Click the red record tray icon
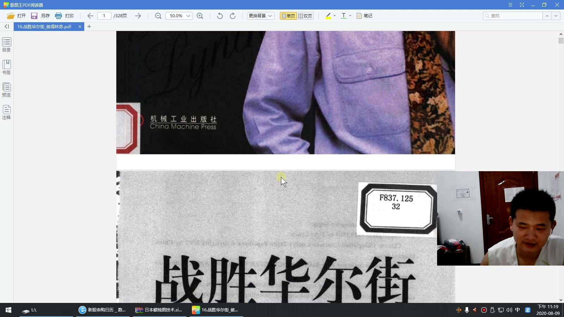The height and width of the screenshot is (317, 564). pos(484,310)
